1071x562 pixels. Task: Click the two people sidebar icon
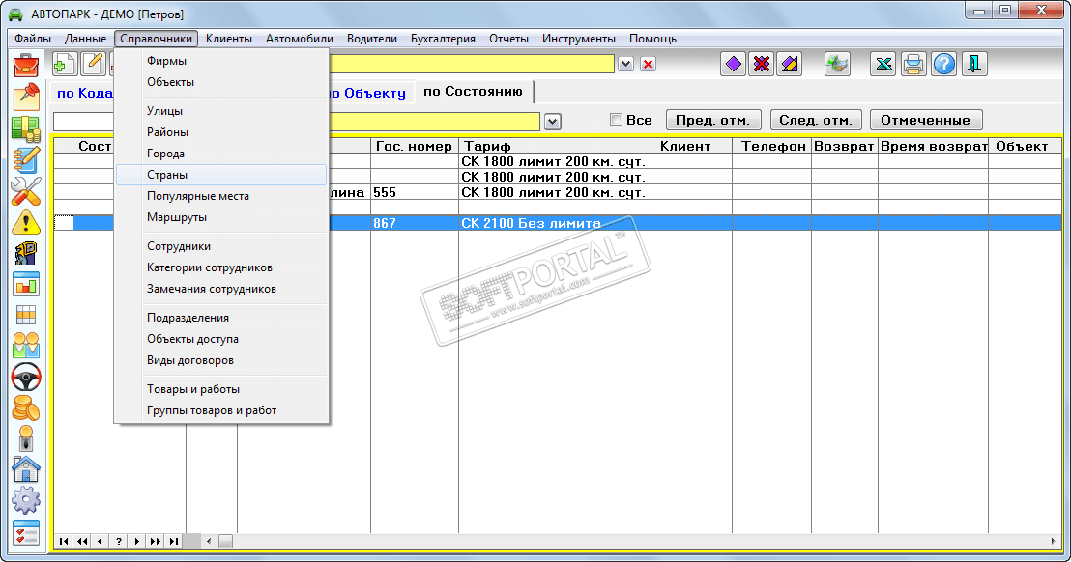point(26,345)
